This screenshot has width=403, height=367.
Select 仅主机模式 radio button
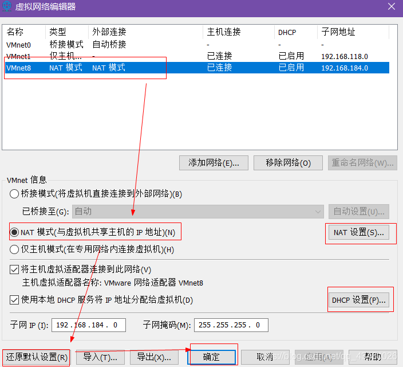(x=14, y=249)
